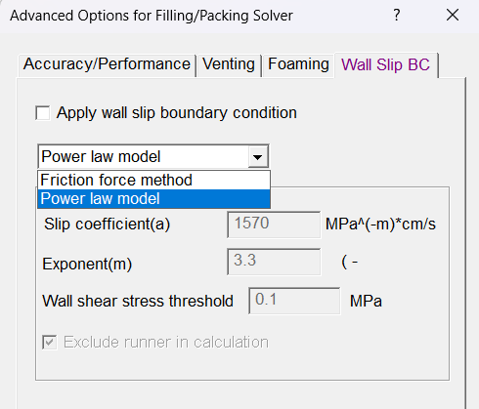
Task: Click the Slip coefficient(a) label
Action: pyautogui.click(x=107, y=225)
